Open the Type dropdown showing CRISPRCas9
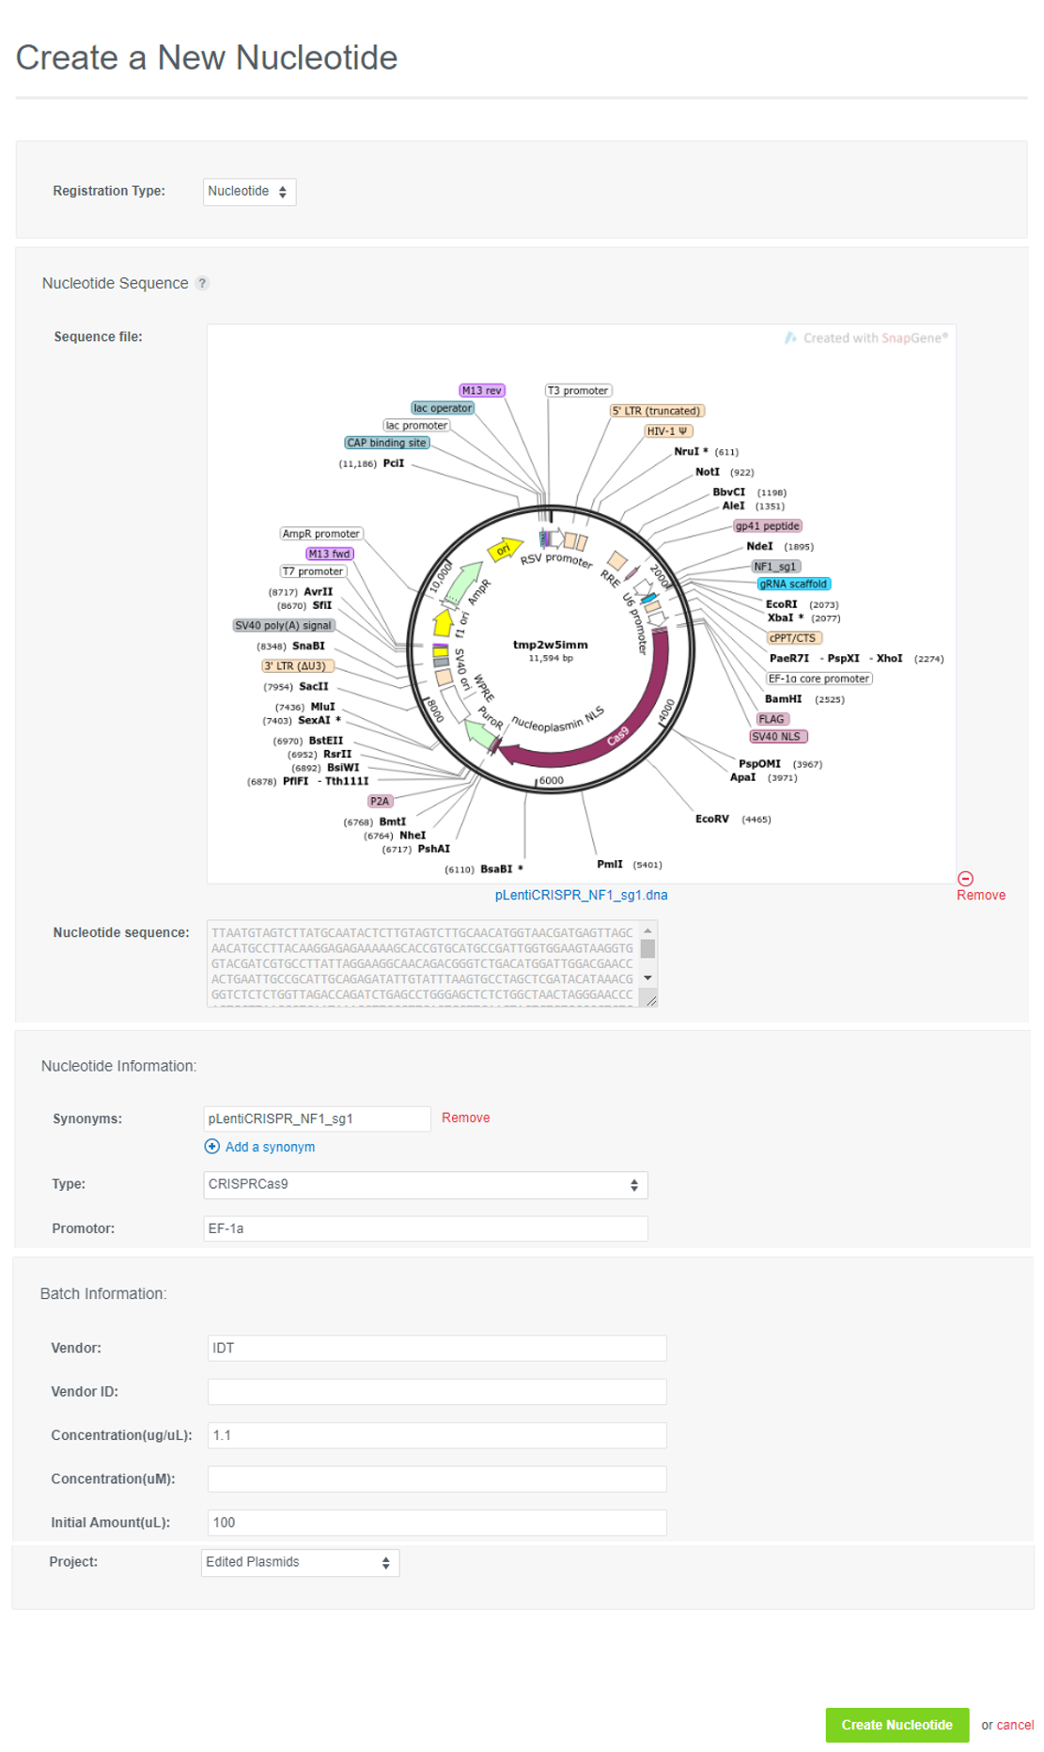This screenshot has height=1752, width=1044. coord(426,1184)
